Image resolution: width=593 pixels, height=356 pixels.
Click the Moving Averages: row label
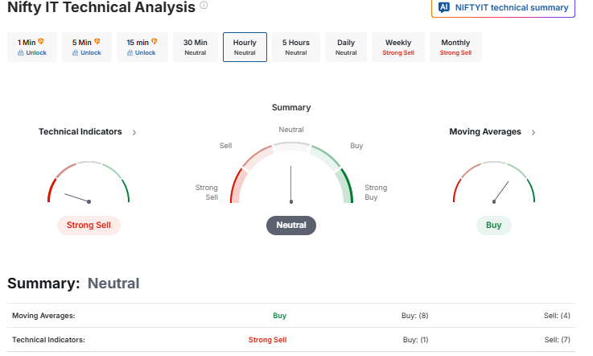pos(43,316)
